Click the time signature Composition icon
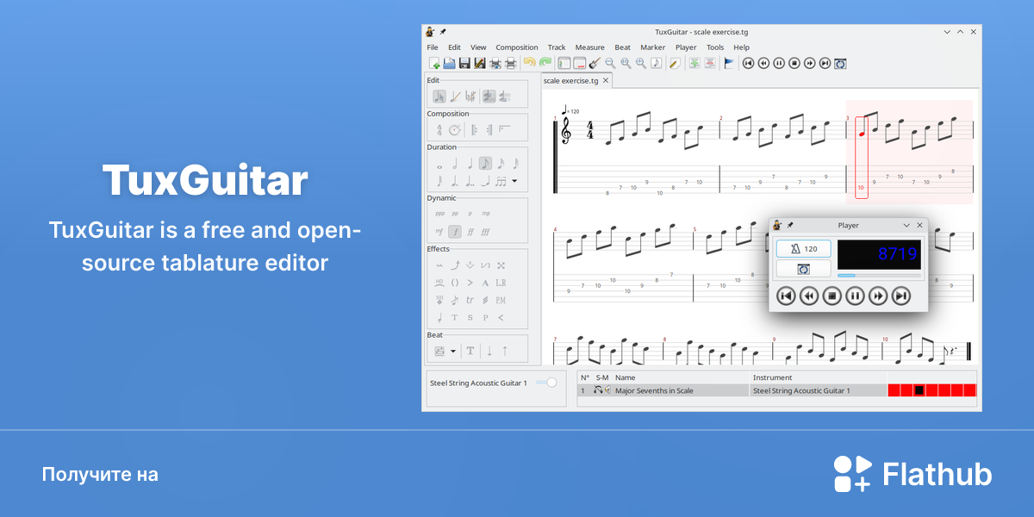This screenshot has width=1034, height=517. [x=439, y=130]
